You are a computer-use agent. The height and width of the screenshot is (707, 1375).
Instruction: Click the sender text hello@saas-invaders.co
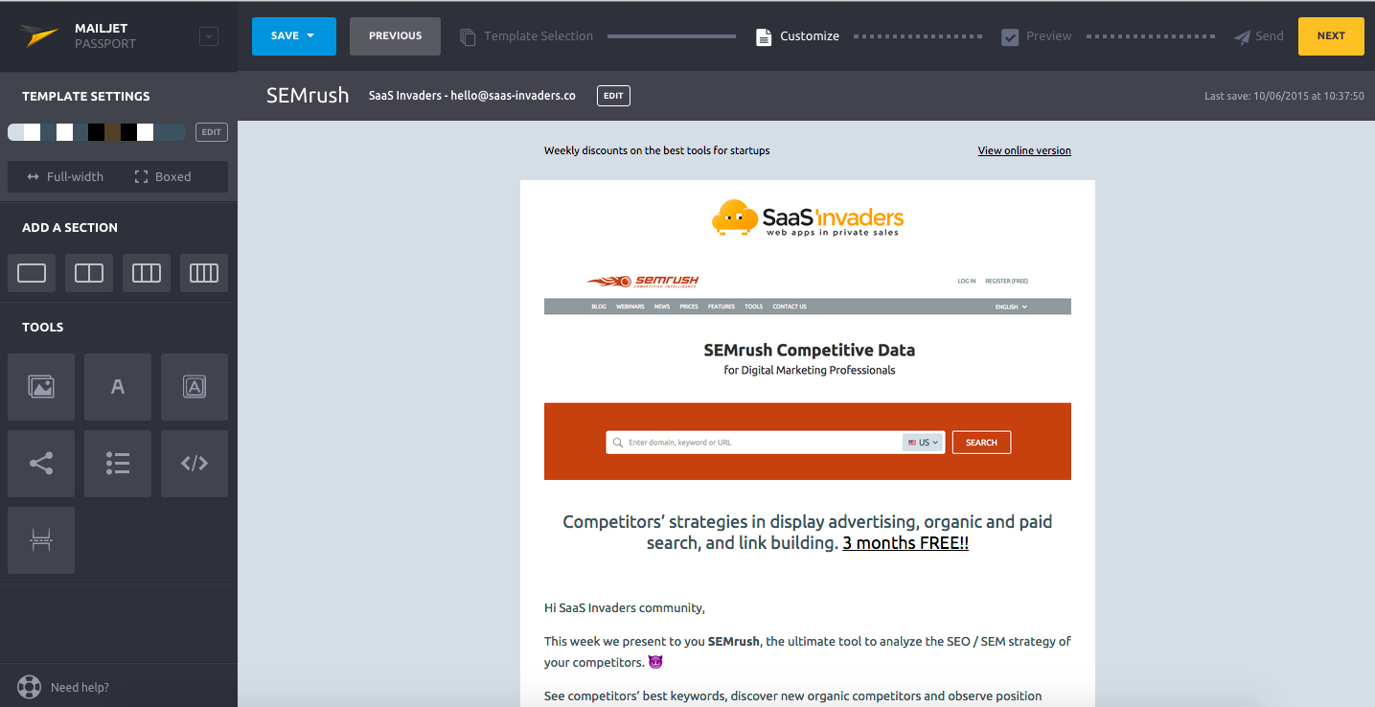pos(513,96)
